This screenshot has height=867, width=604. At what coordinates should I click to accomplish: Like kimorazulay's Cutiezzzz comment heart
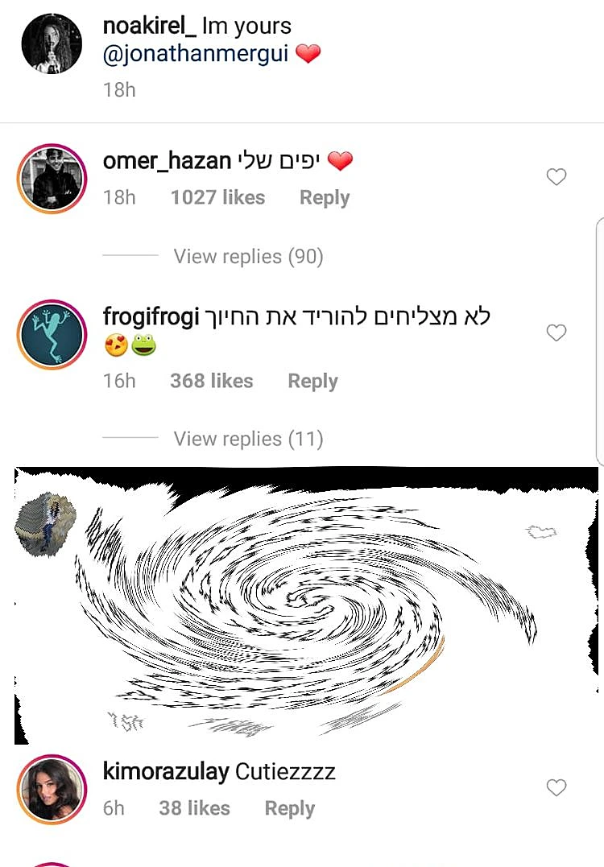(556, 787)
